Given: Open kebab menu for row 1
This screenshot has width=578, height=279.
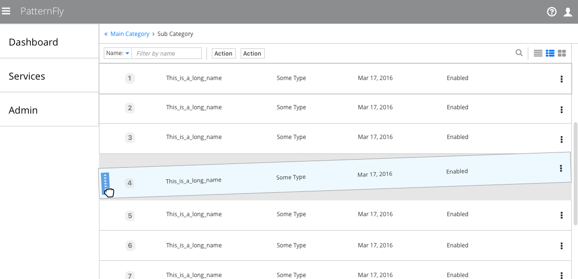Looking at the screenshot, I should coord(562,79).
